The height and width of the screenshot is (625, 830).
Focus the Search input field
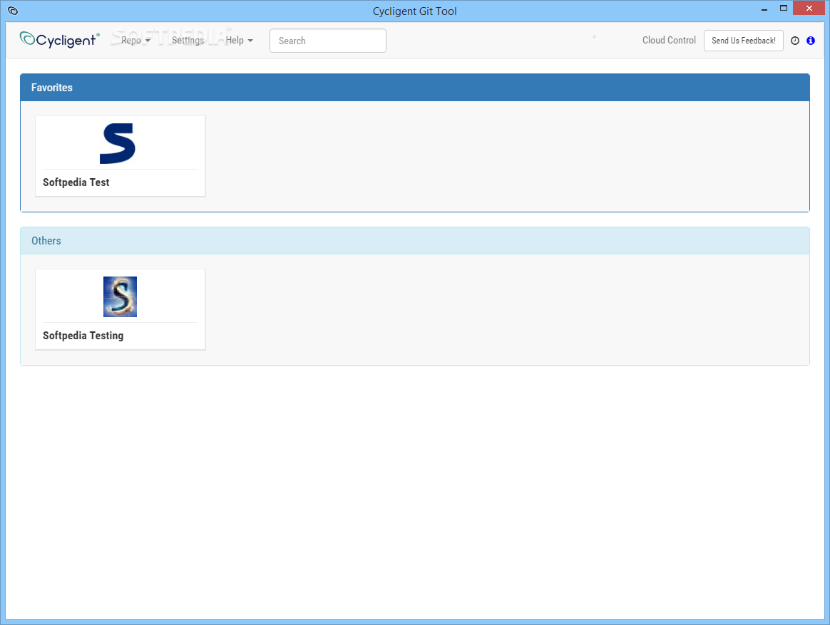[328, 41]
